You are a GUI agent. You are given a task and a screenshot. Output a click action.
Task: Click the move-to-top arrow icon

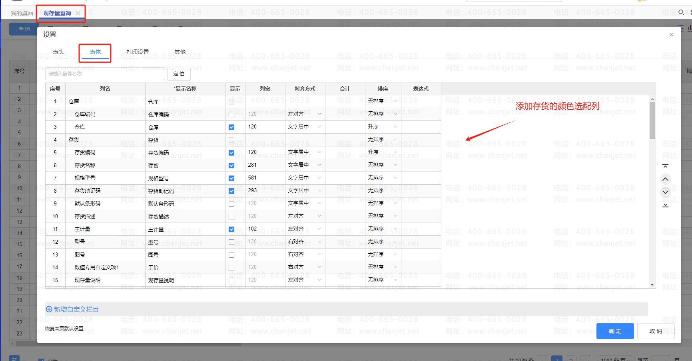[x=665, y=166]
